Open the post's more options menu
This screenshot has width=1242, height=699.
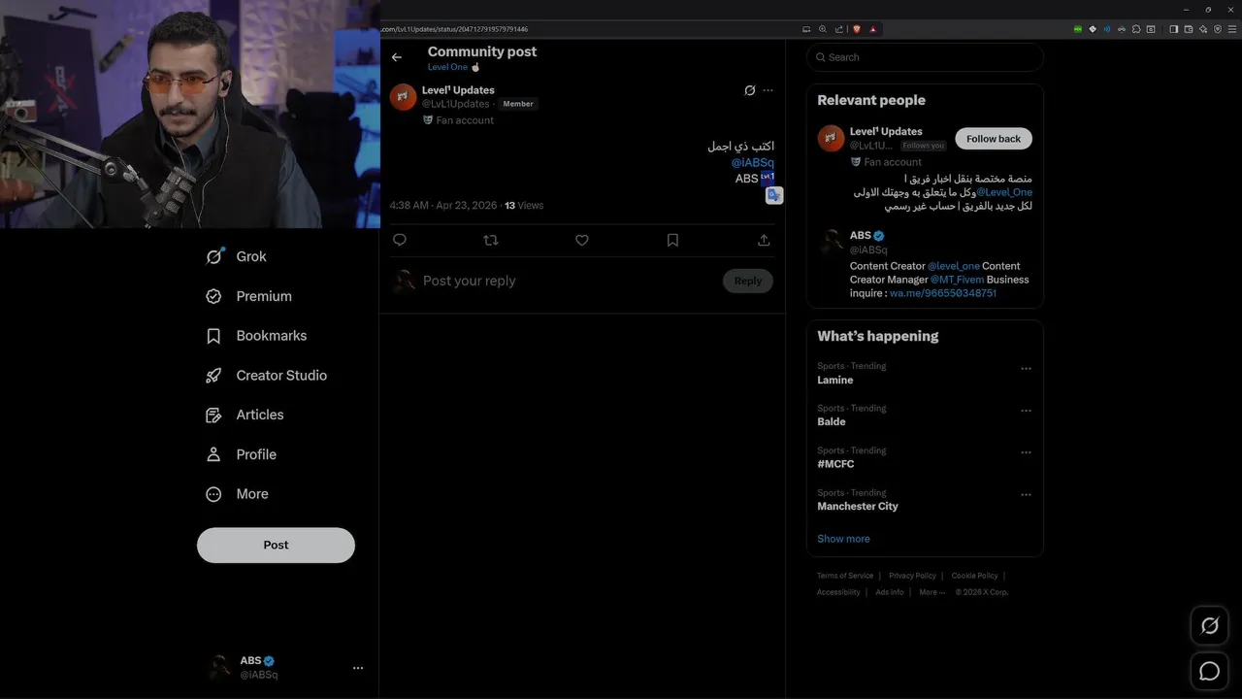(768, 90)
